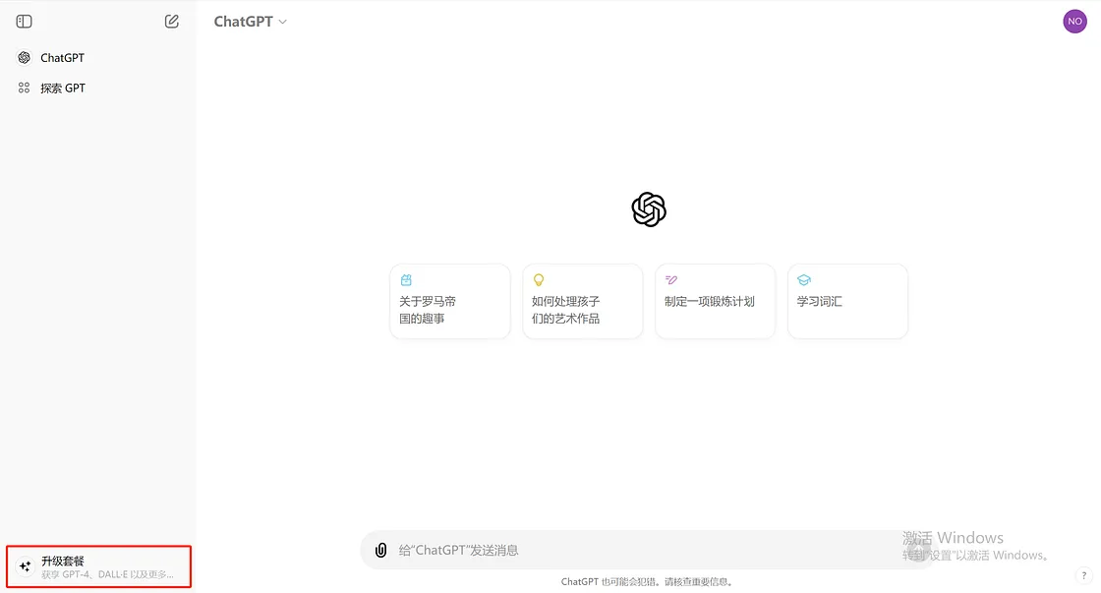Open the paperclip attachment icon
The width and height of the screenshot is (1101, 593).
pyautogui.click(x=380, y=550)
